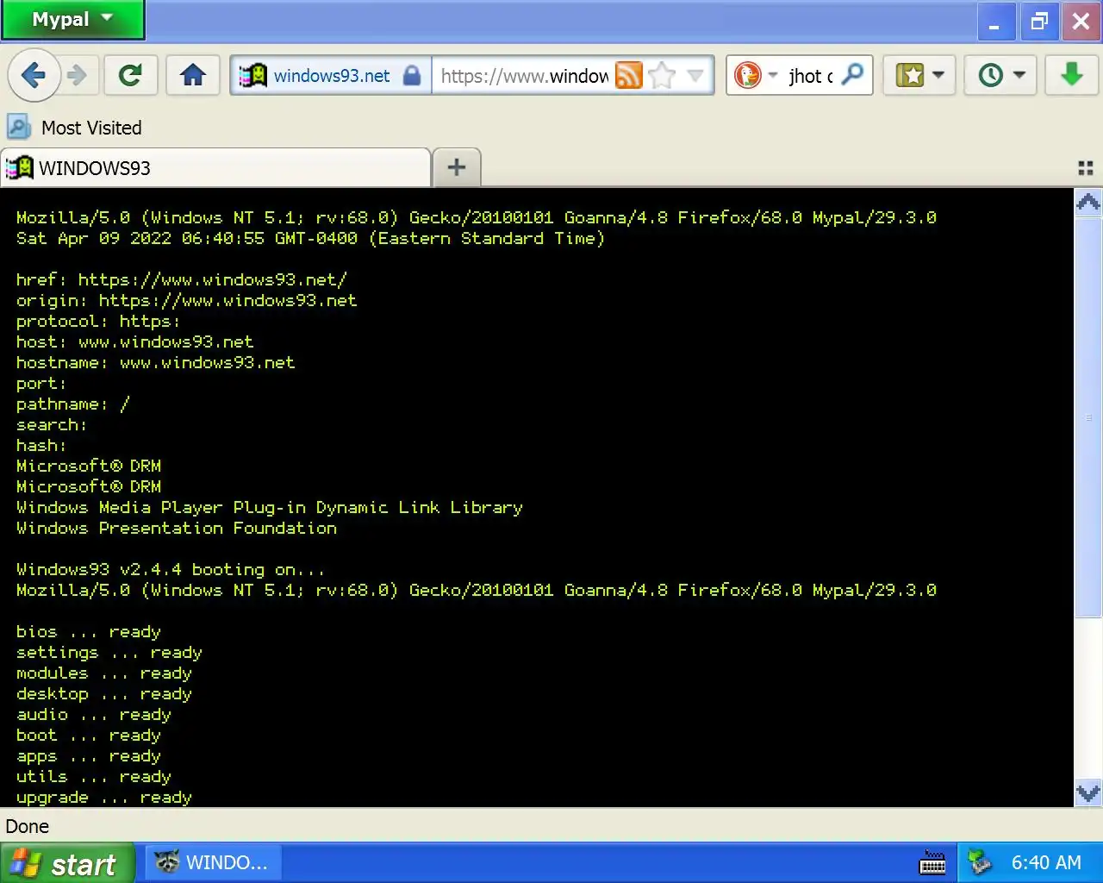
Task: Open the Windows start menu
Action: 67,863
